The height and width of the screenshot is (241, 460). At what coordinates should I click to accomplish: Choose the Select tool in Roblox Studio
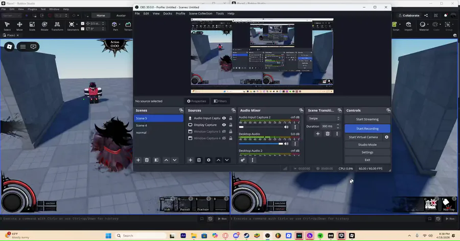click(x=7, y=26)
